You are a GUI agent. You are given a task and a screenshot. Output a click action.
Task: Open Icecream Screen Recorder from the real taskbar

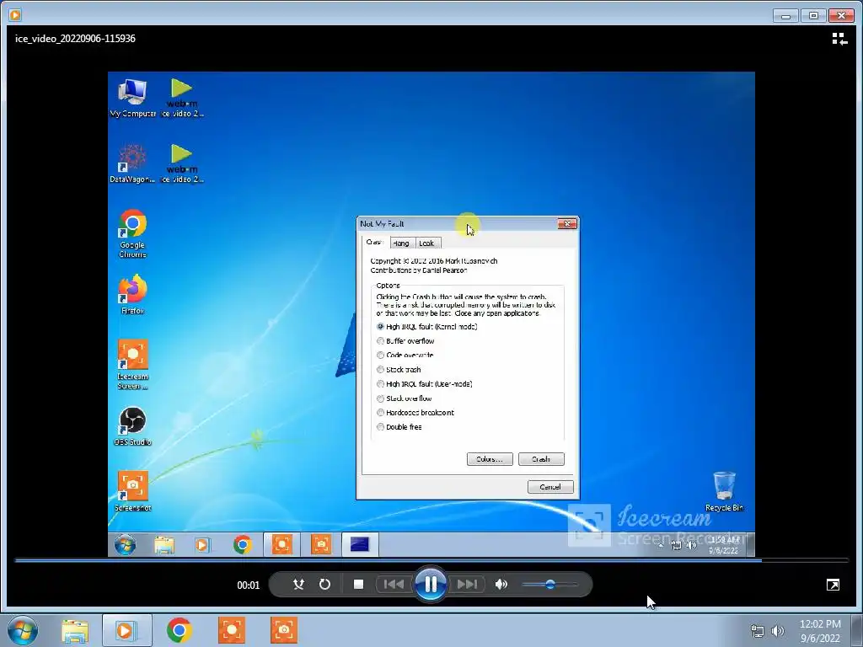[232, 630]
